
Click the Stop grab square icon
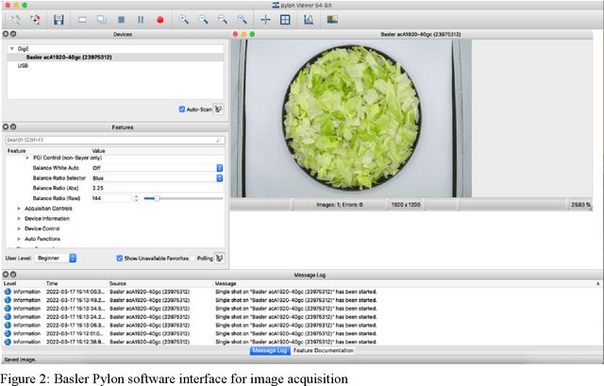(x=122, y=19)
